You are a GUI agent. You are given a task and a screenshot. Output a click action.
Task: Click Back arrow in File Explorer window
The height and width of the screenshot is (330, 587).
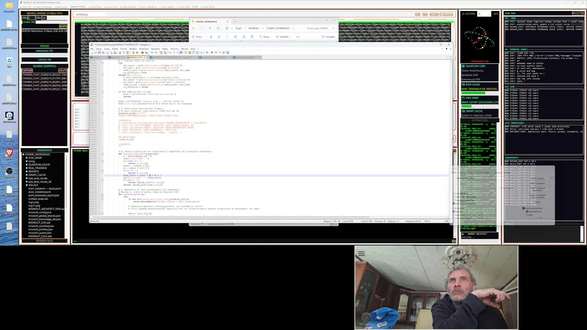point(193,28)
